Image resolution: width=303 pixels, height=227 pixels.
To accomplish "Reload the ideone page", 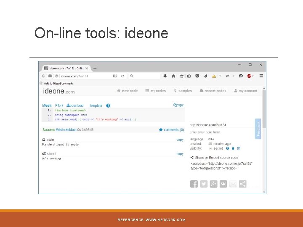I will (x=122, y=76).
